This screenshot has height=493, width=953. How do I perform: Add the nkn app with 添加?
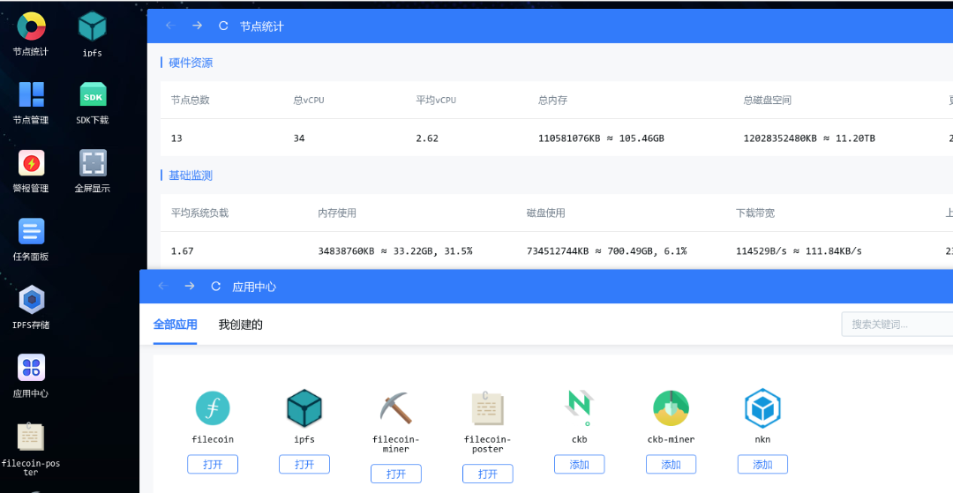(762, 465)
